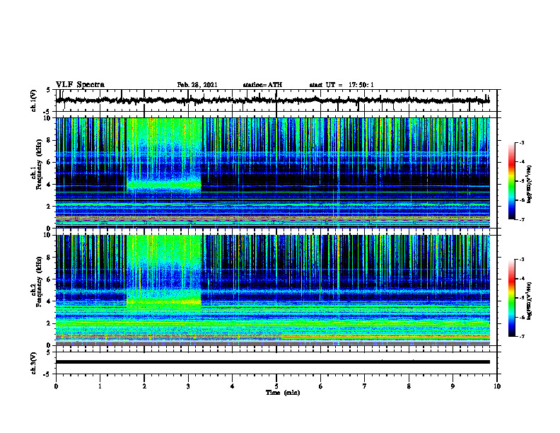Image resolution: width=560 pixels, height=433 pixels.
Task: Click time axis tick label "5"
Action: 276,386
